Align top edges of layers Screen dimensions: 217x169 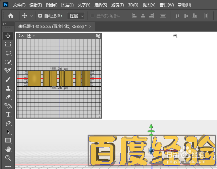pyautogui.click(x=177, y=16)
